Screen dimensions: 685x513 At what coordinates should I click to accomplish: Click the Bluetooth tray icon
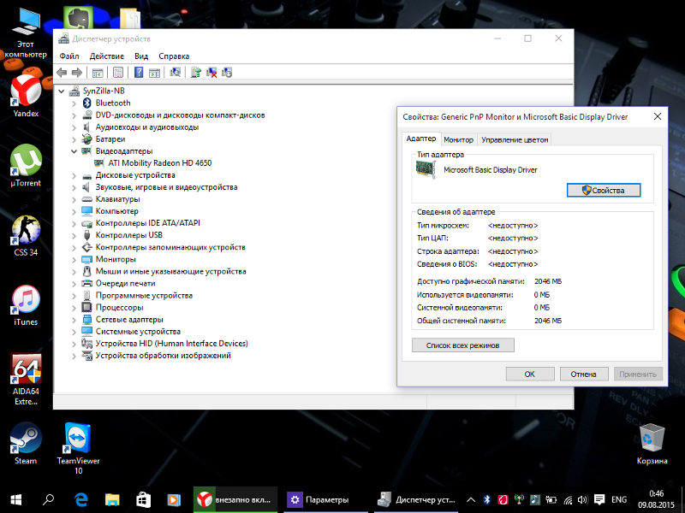pyautogui.click(x=486, y=500)
